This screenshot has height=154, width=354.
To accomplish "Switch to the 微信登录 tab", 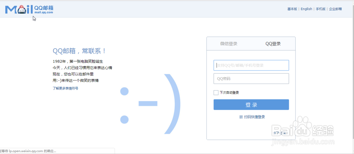I will (229, 44).
